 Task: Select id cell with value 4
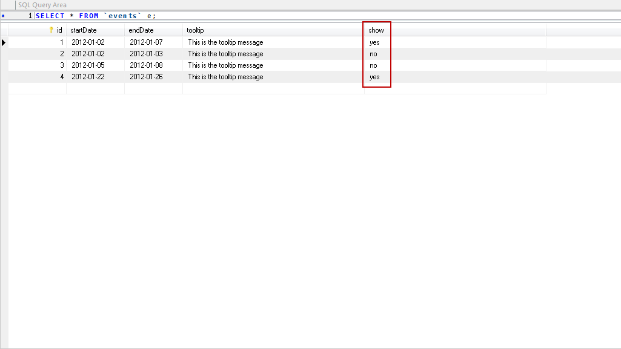(37, 77)
